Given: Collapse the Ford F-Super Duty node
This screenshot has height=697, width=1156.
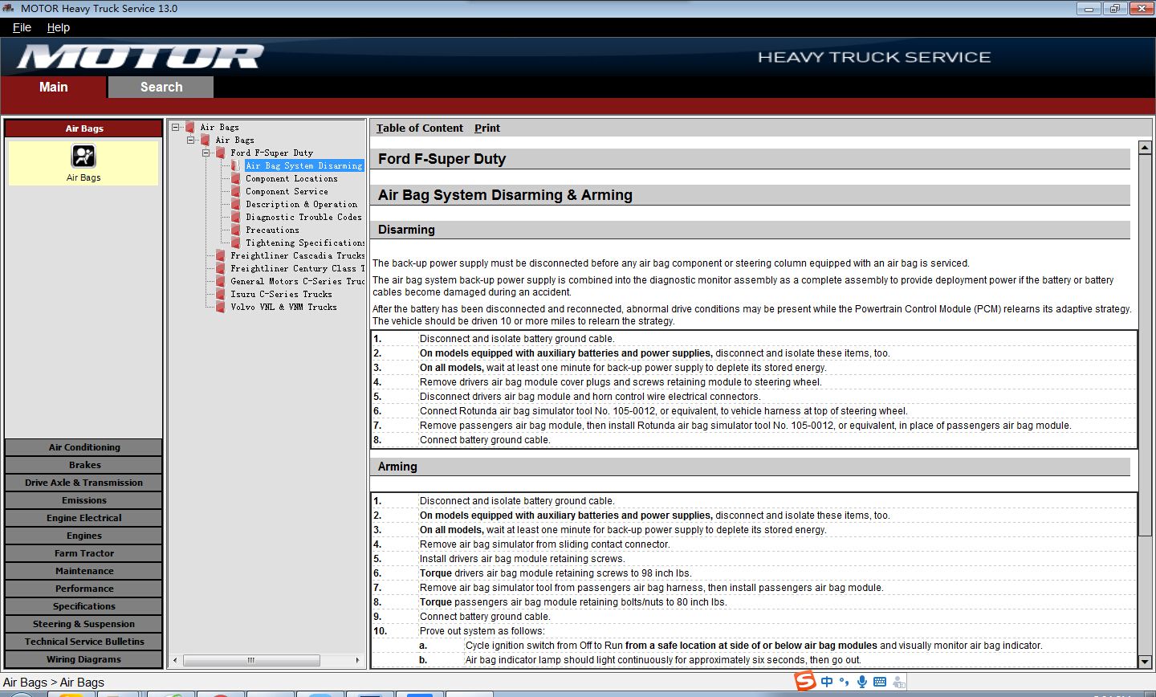Looking at the screenshot, I should (x=206, y=153).
